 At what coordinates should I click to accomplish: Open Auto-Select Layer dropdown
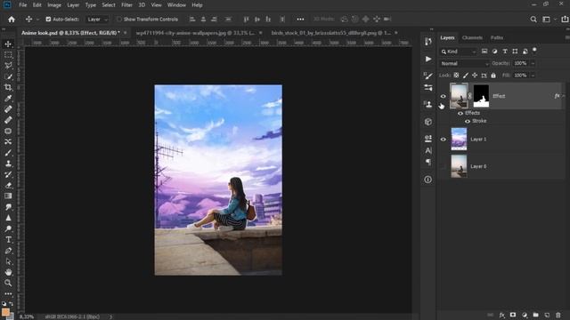coord(97,20)
